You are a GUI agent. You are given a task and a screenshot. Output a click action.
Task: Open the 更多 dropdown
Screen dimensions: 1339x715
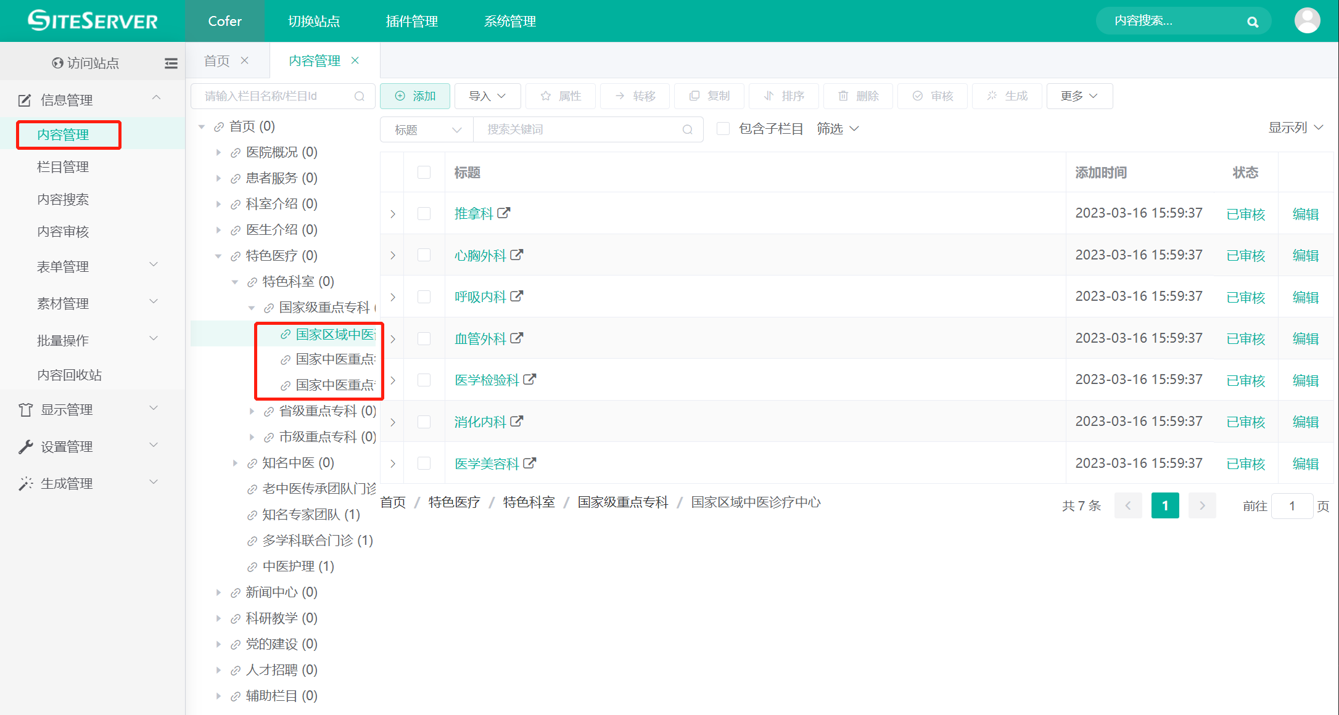tap(1079, 96)
